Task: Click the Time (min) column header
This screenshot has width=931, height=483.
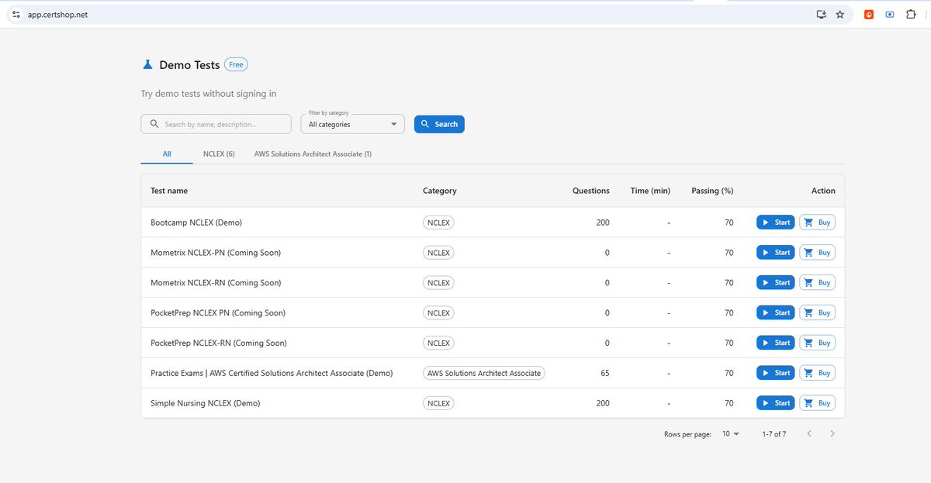Action: (x=650, y=191)
